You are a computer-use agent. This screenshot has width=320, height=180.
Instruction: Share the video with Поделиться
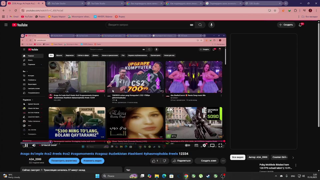181,161
